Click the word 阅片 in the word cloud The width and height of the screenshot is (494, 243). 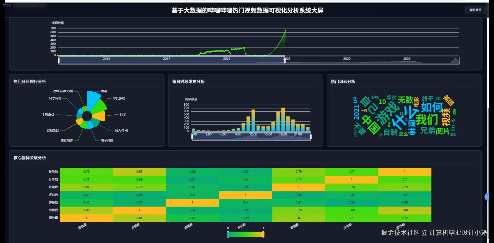point(443,131)
